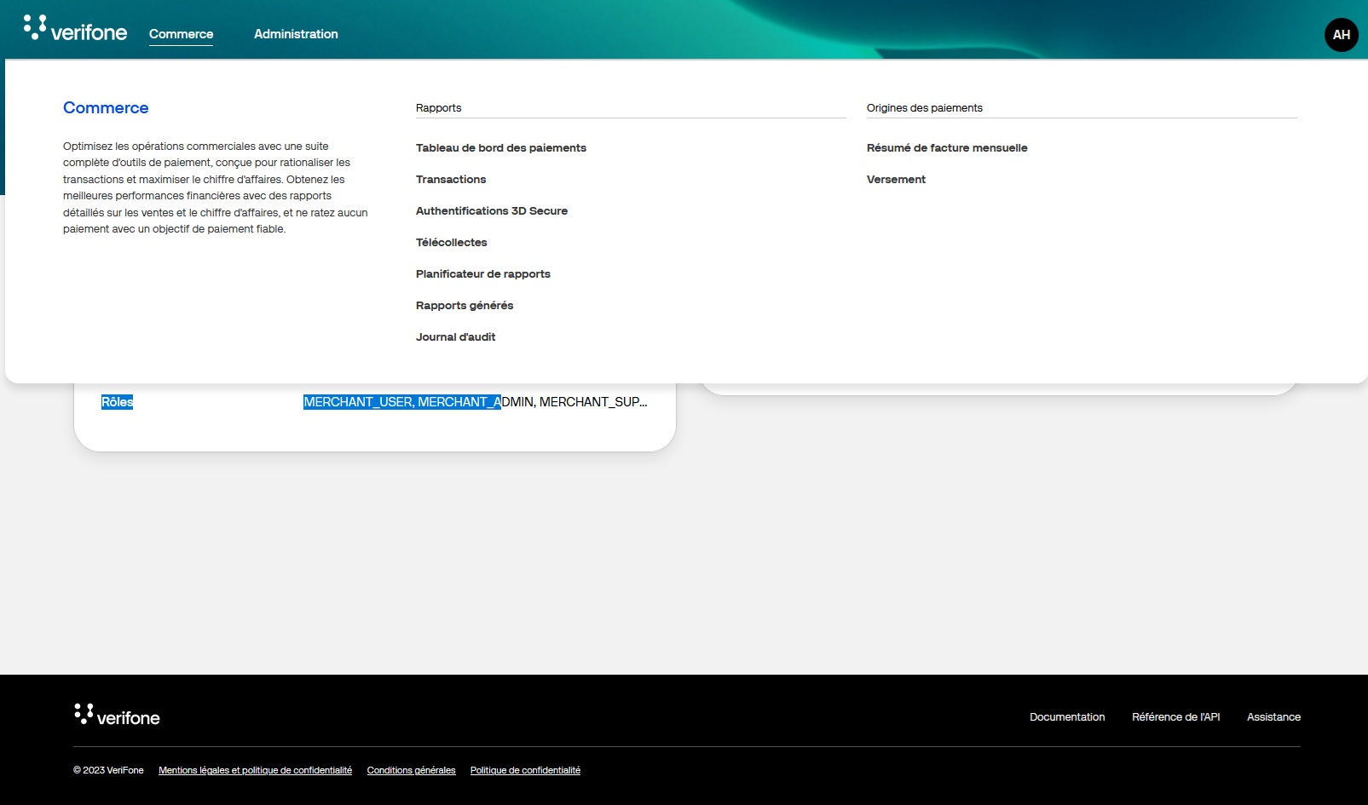1368x805 pixels.
Task: Open Authentifications 3D Secure report
Action: (x=491, y=211)
